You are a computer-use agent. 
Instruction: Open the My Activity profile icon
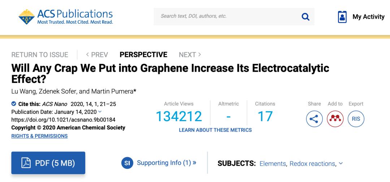click(x=342, y=17)
